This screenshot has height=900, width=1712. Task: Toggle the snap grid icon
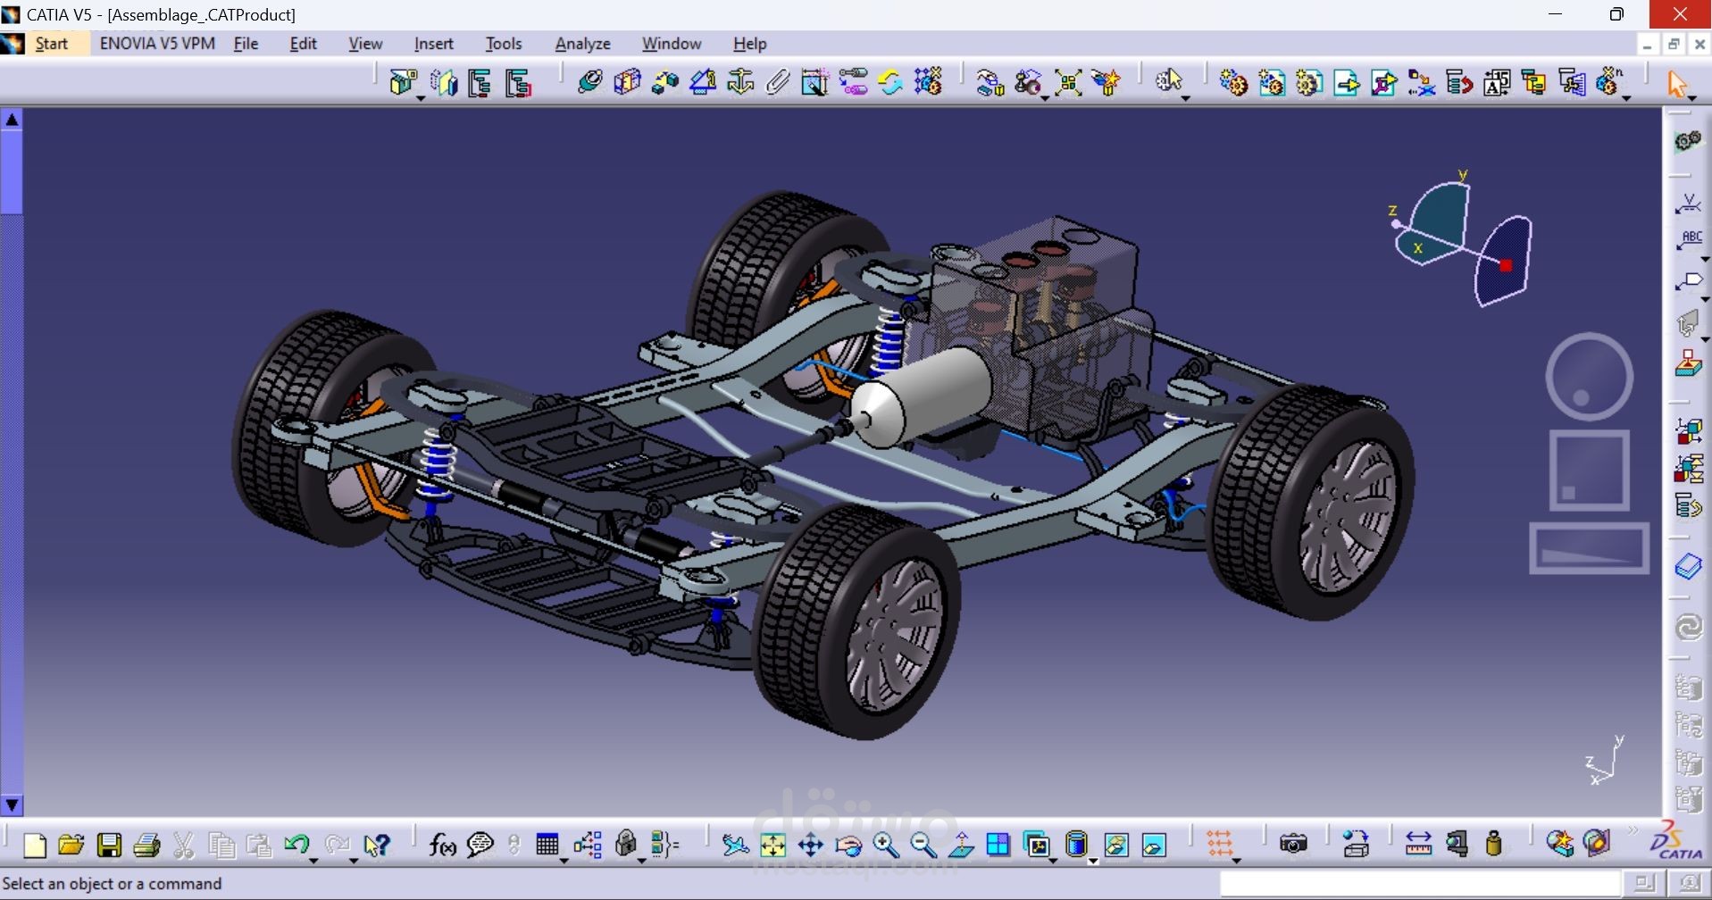click(1219, 844)
